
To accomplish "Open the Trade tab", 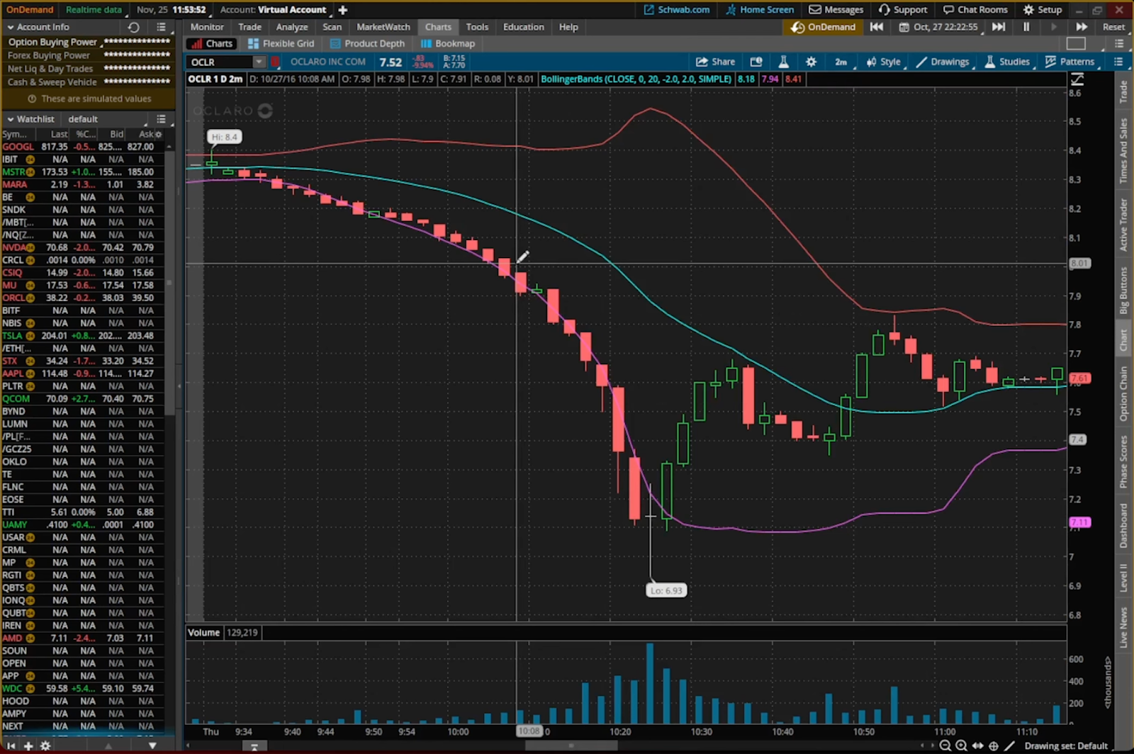I will click(249, 27).
